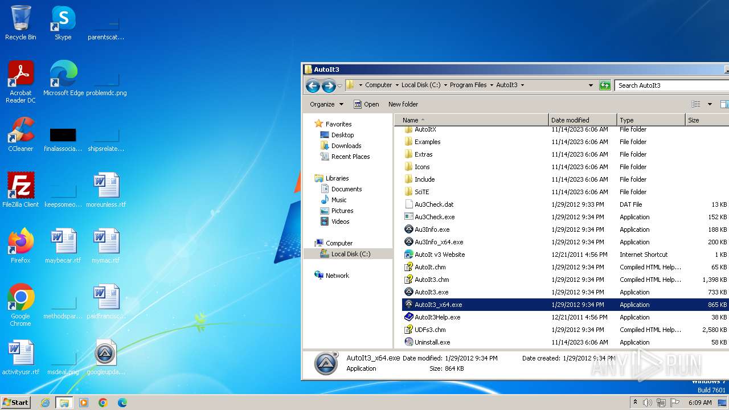Select Pictures library in sidebar

(337, 211)
